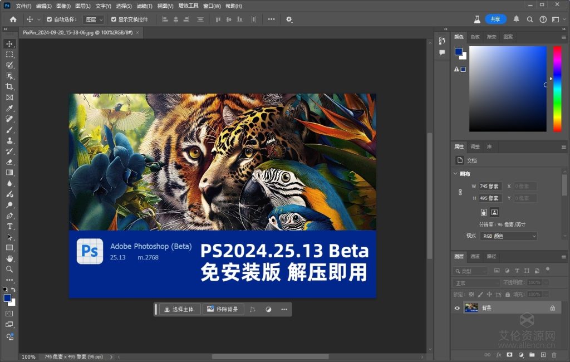Image resolution: width=570 pixels, height=362 pixels.
Task: Toggle the 自动选择 checkbox
Action: [50, 19]
